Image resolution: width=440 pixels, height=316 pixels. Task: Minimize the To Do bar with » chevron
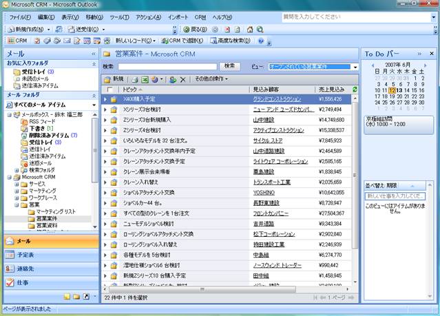419,54
